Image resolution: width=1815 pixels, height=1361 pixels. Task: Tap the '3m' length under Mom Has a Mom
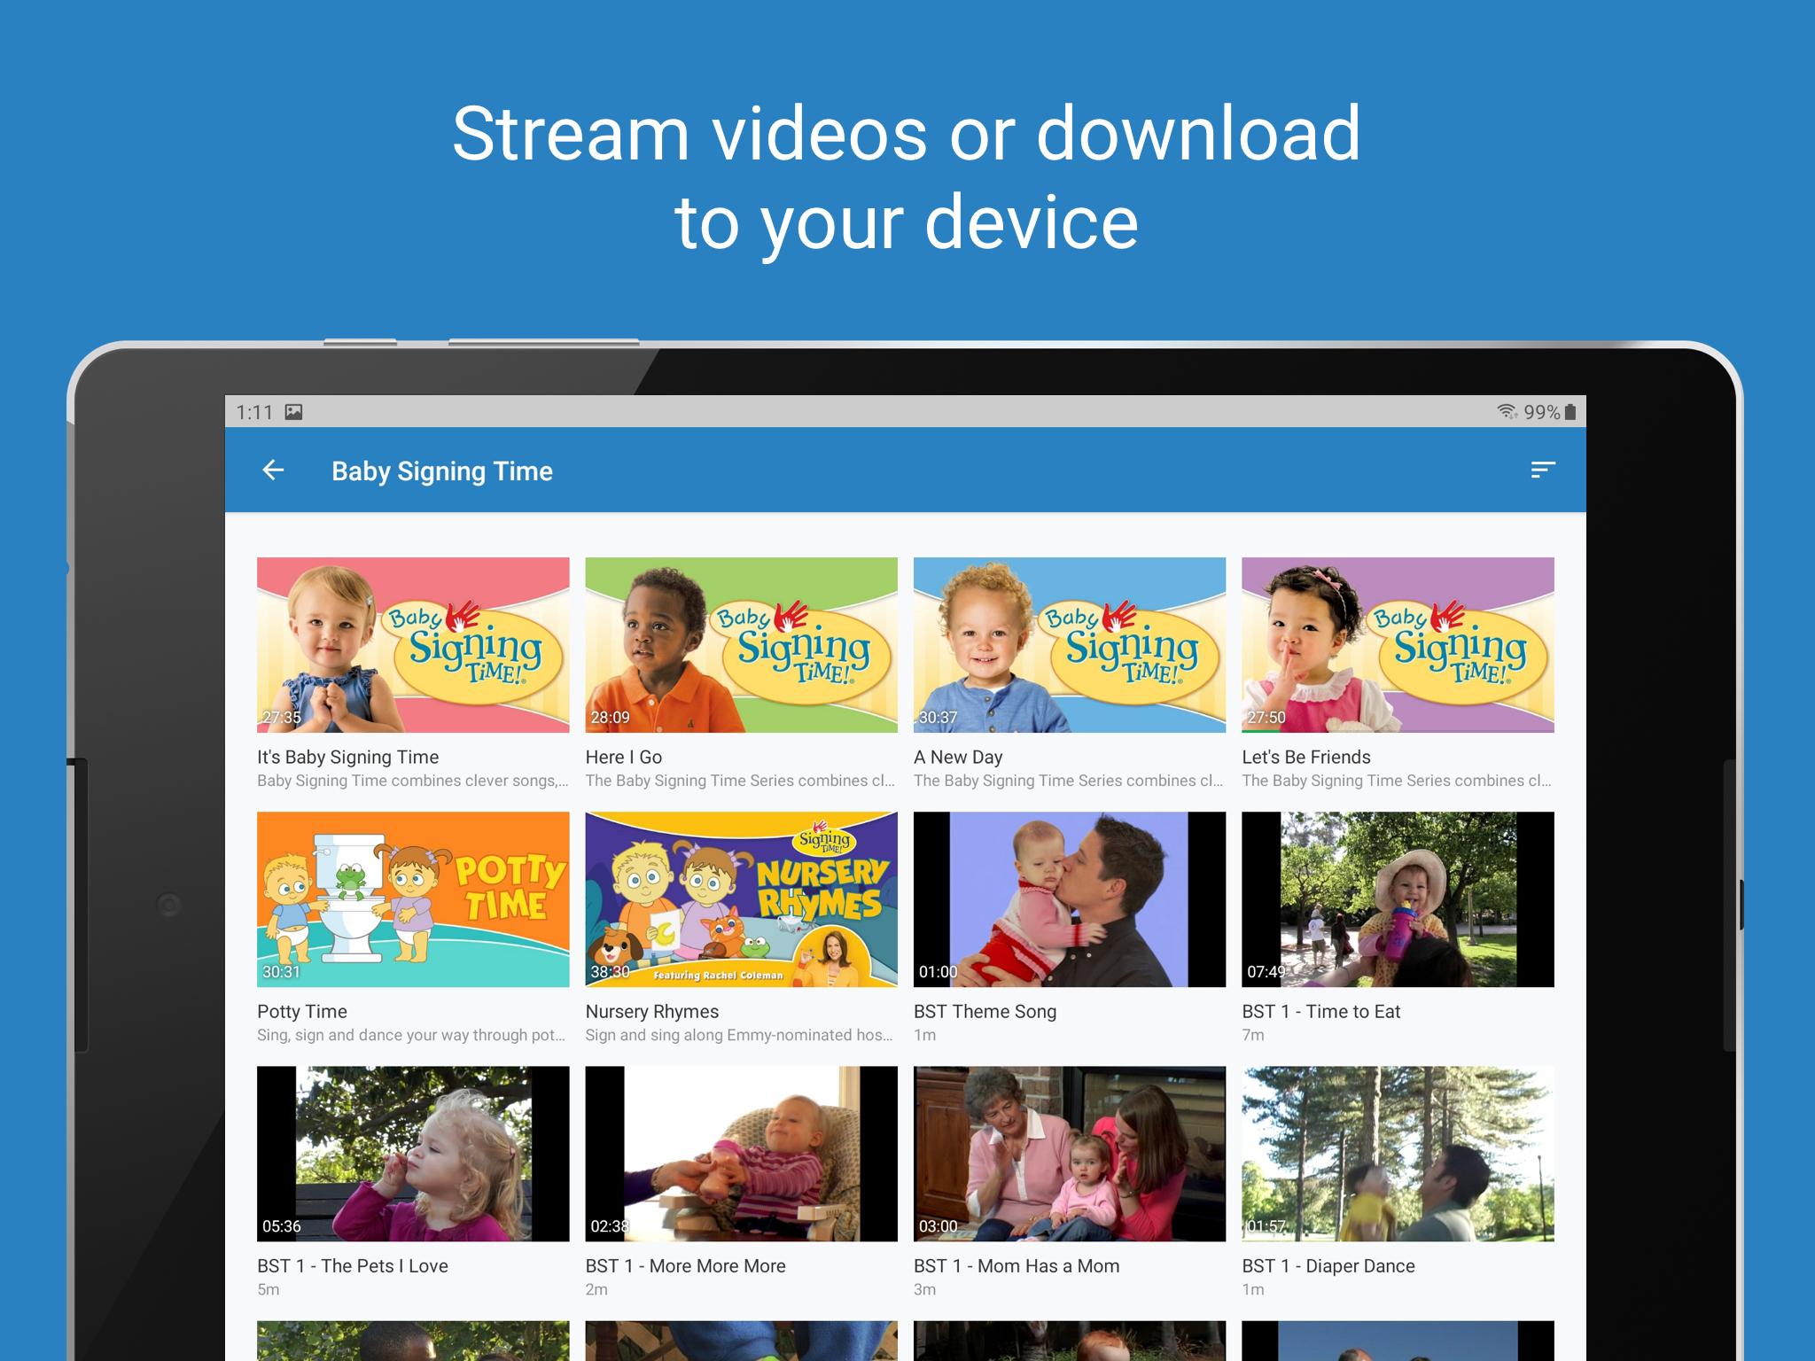pos(925,1289)
